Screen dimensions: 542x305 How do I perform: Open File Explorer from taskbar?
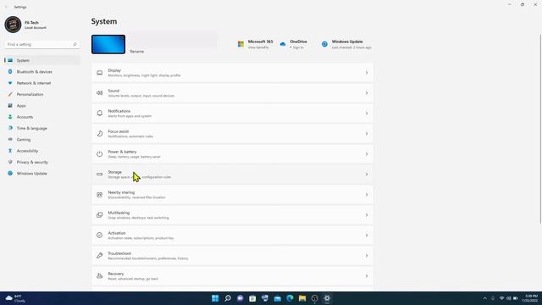pyautogui.click(x=302, y=298)
